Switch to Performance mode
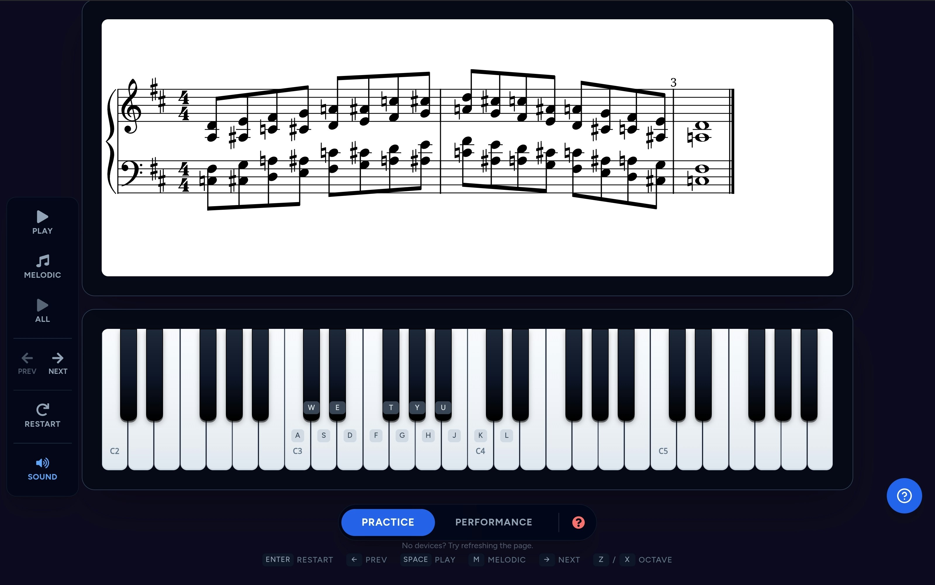This screenshot has height=585, width=935. [x=494, y=522]
